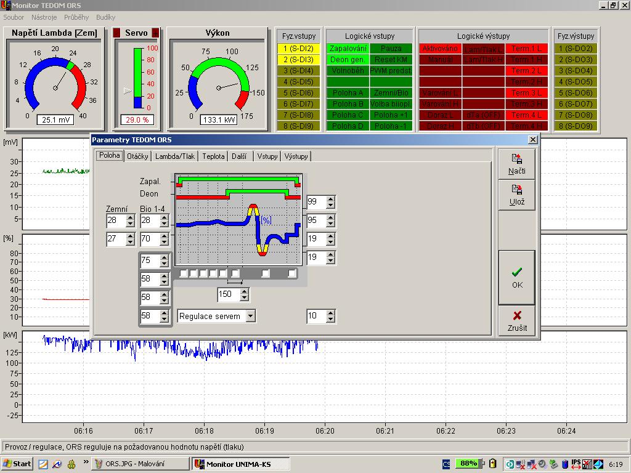Click the 99 value input field

coord(315,202)
